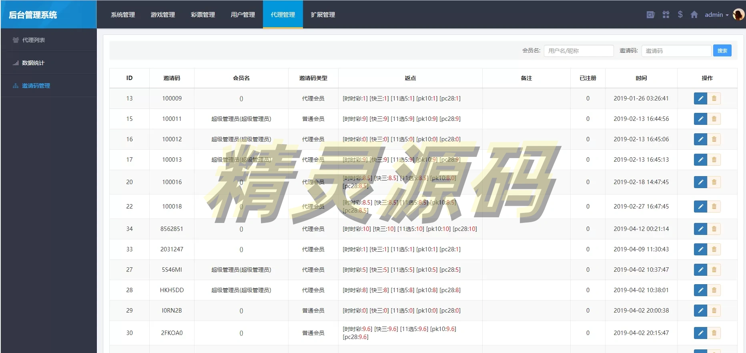Viewport: 746px width, 353px height.
Task: Go to 代理列表 in the sidebar
Action: (49, 40)
